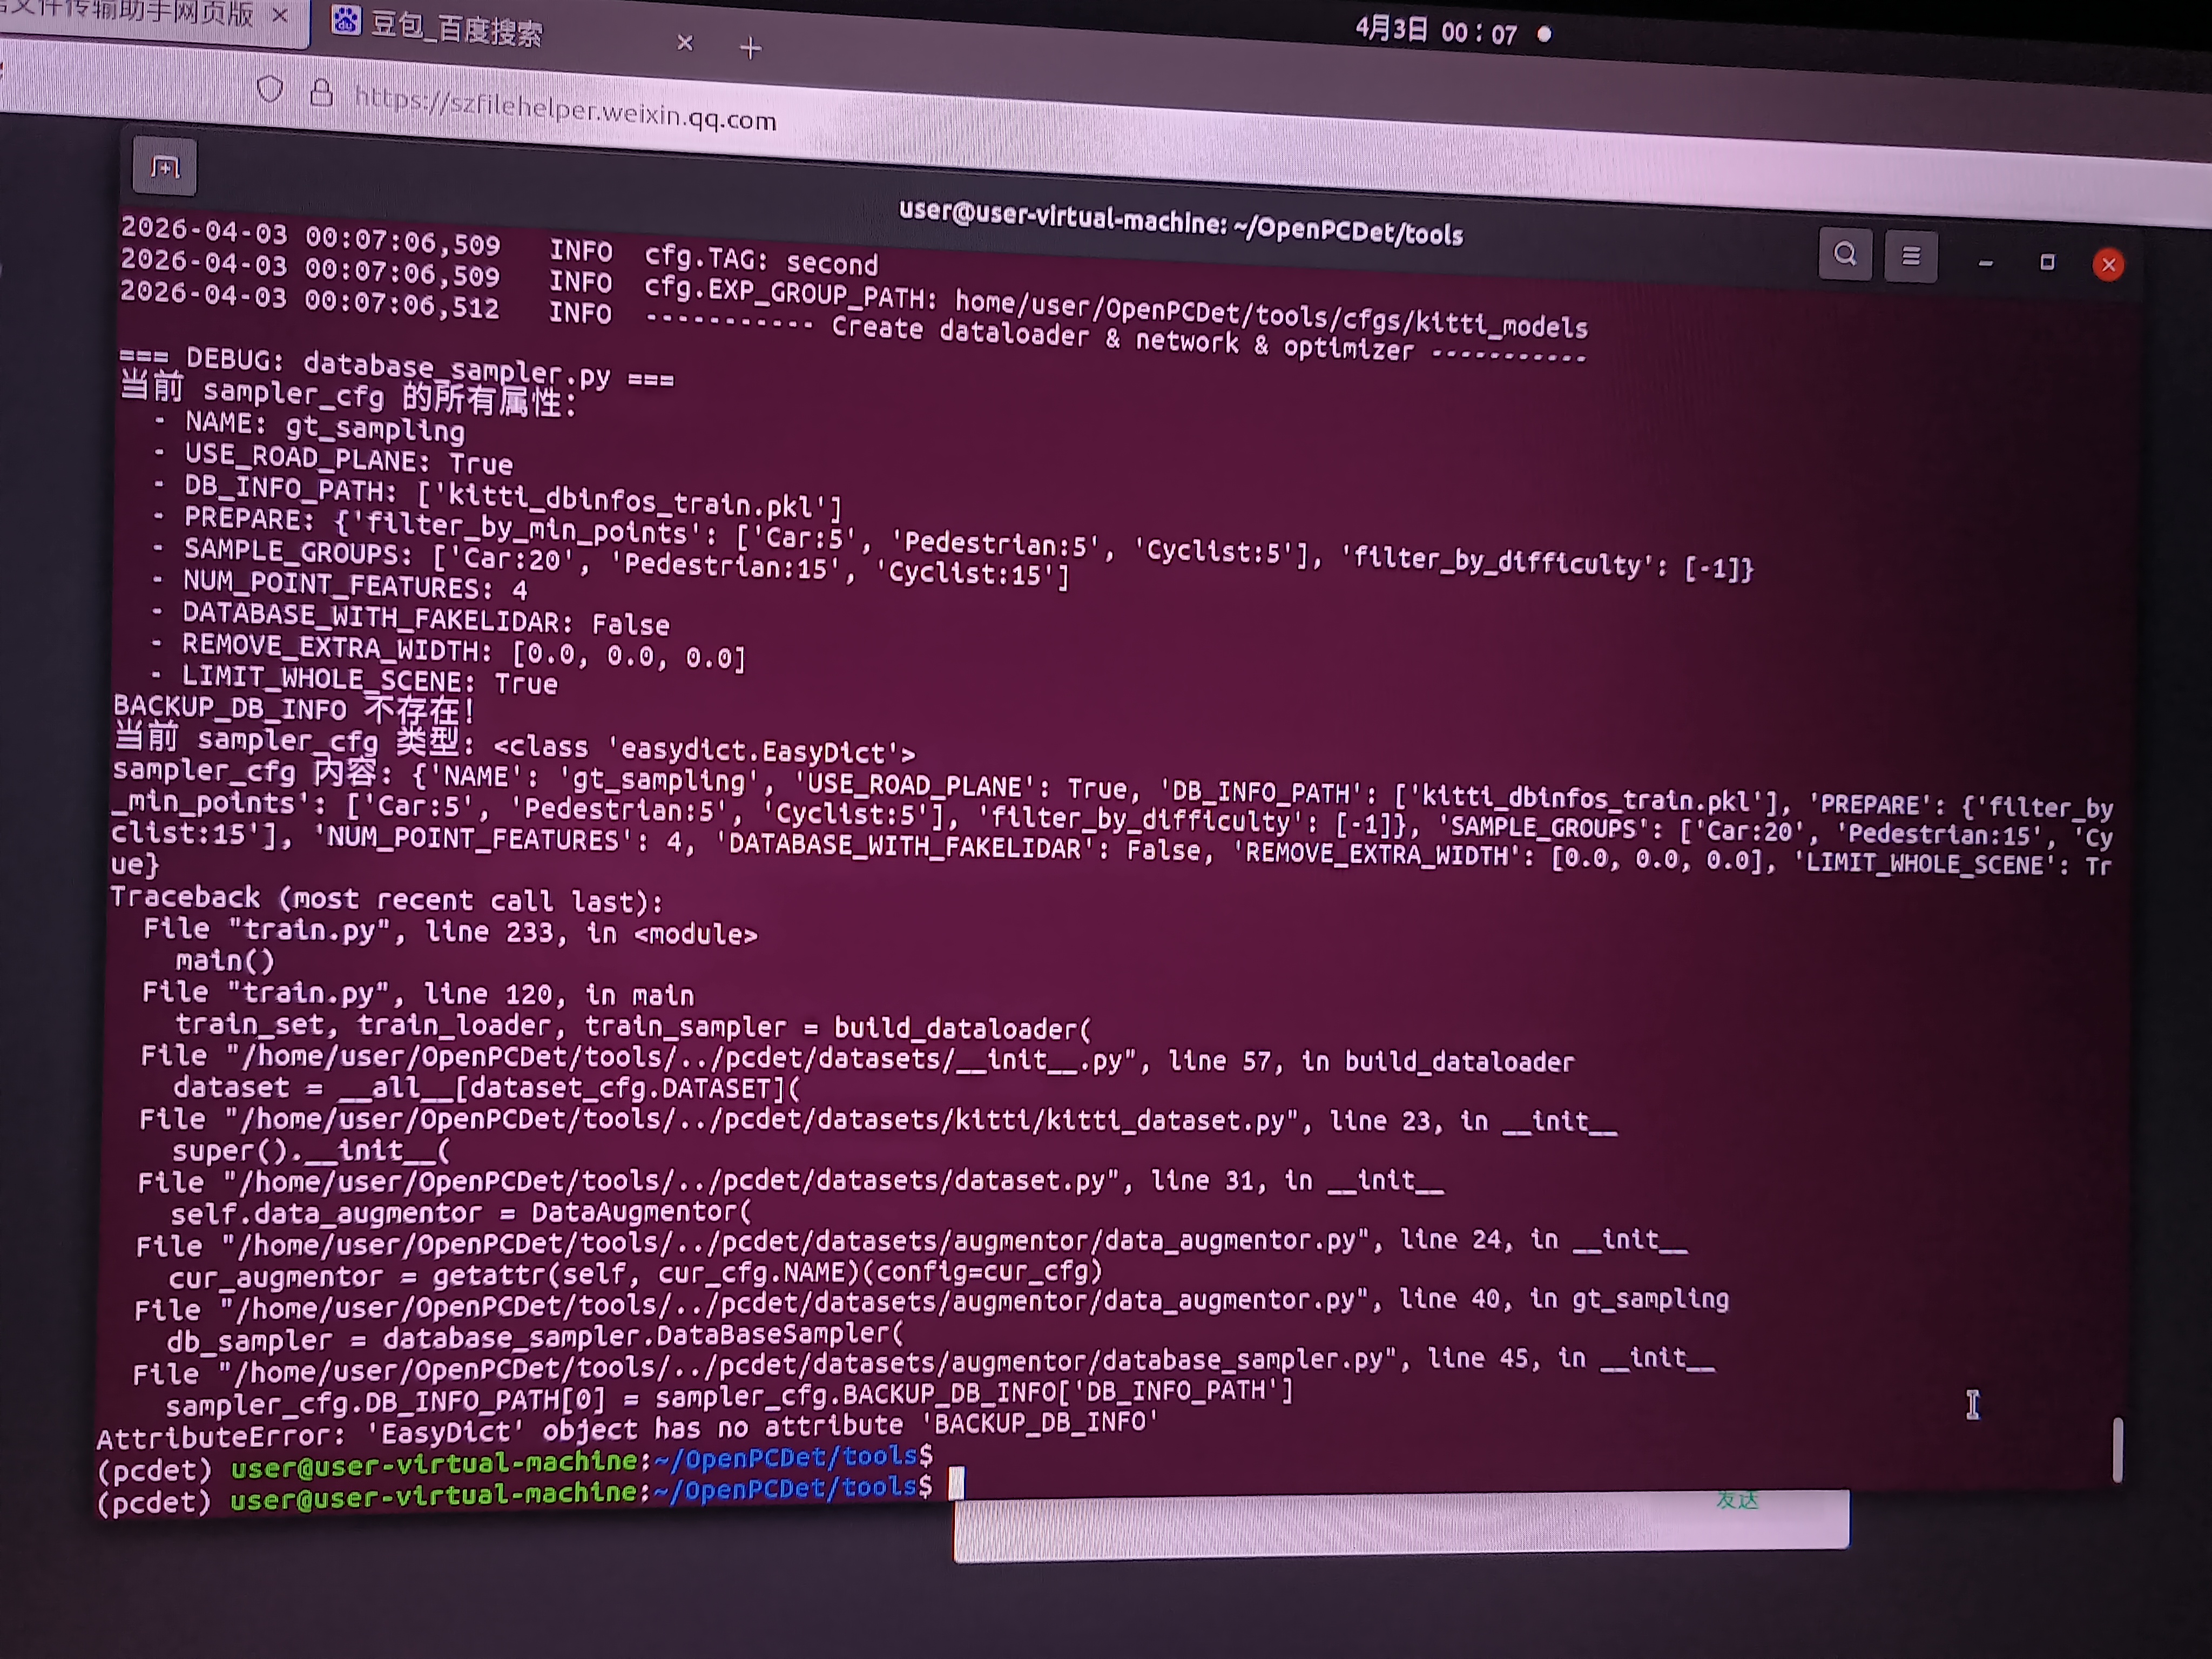Minimize the terminal window

(x=1985, y=262)
